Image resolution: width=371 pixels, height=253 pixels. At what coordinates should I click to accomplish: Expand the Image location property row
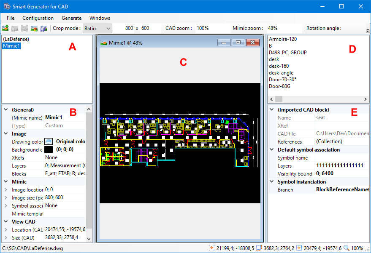[x=6, y=190]
